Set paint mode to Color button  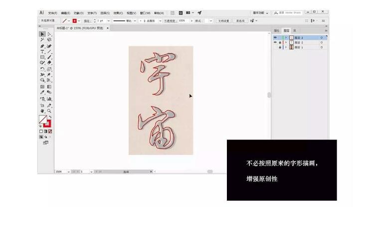click(x=41, y=131)
